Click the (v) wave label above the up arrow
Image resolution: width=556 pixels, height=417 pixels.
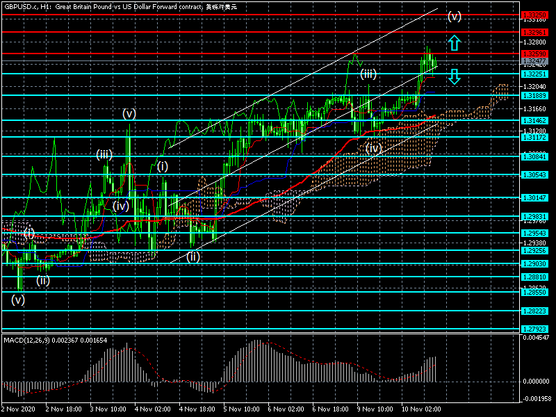(x=454, y=15)
